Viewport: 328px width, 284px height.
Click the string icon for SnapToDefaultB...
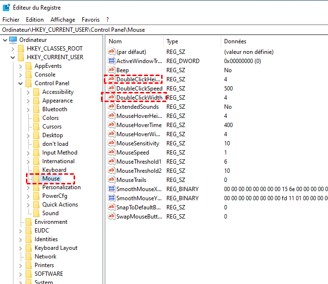[x=111, y=207]
